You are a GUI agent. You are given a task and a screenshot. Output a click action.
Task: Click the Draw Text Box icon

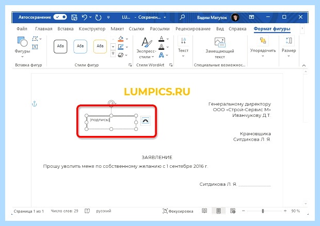click(x=35, y=47)
